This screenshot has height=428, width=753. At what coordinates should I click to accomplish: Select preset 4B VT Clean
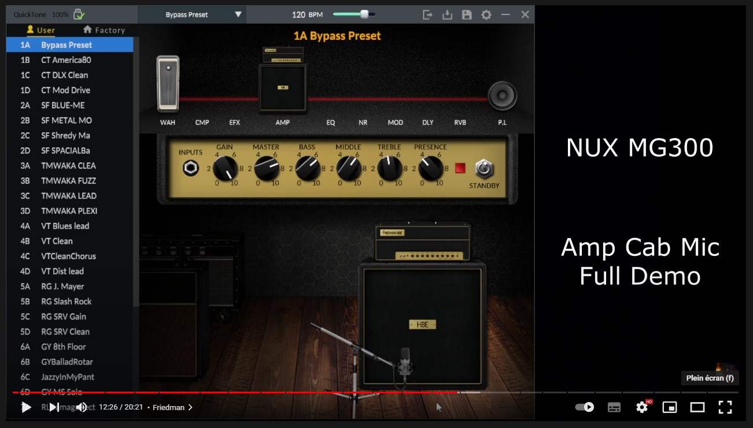coord(70,241)
